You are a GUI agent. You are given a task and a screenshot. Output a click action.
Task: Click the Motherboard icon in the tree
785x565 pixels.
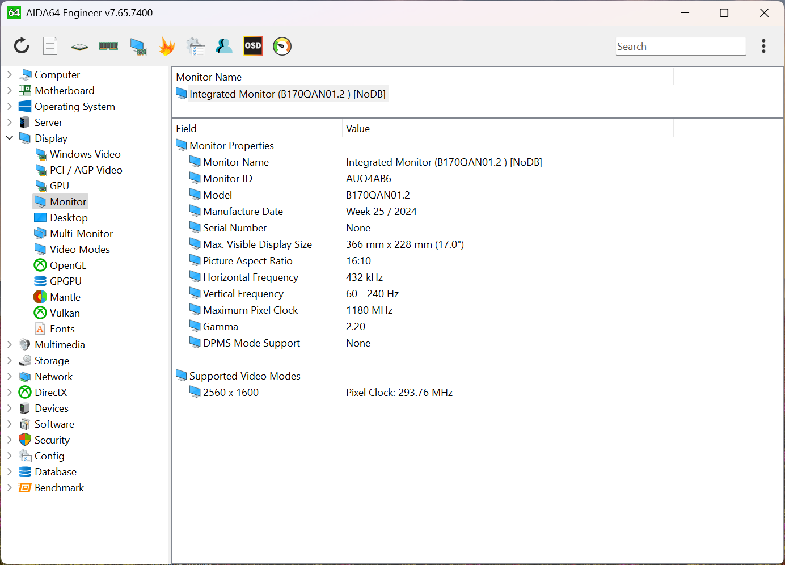click(25, 90)
